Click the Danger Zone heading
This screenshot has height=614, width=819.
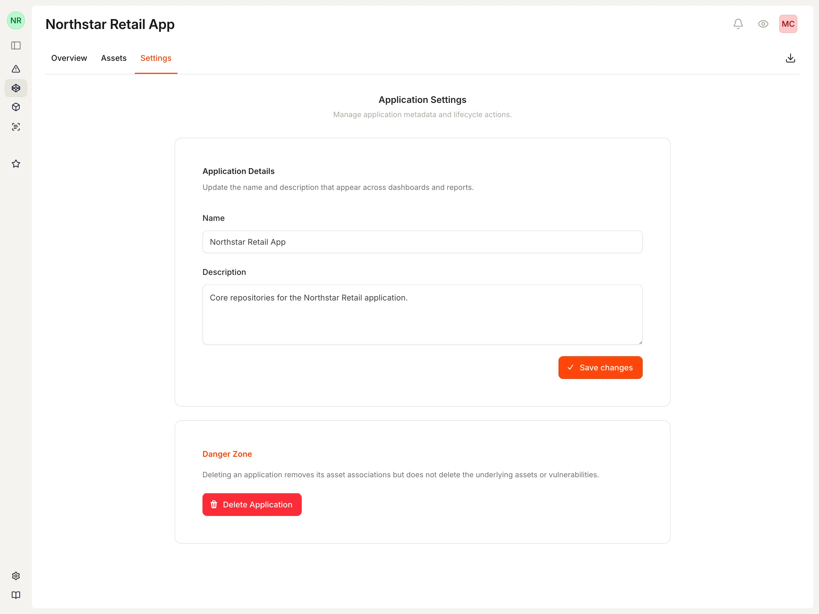(x=227, y=454)
